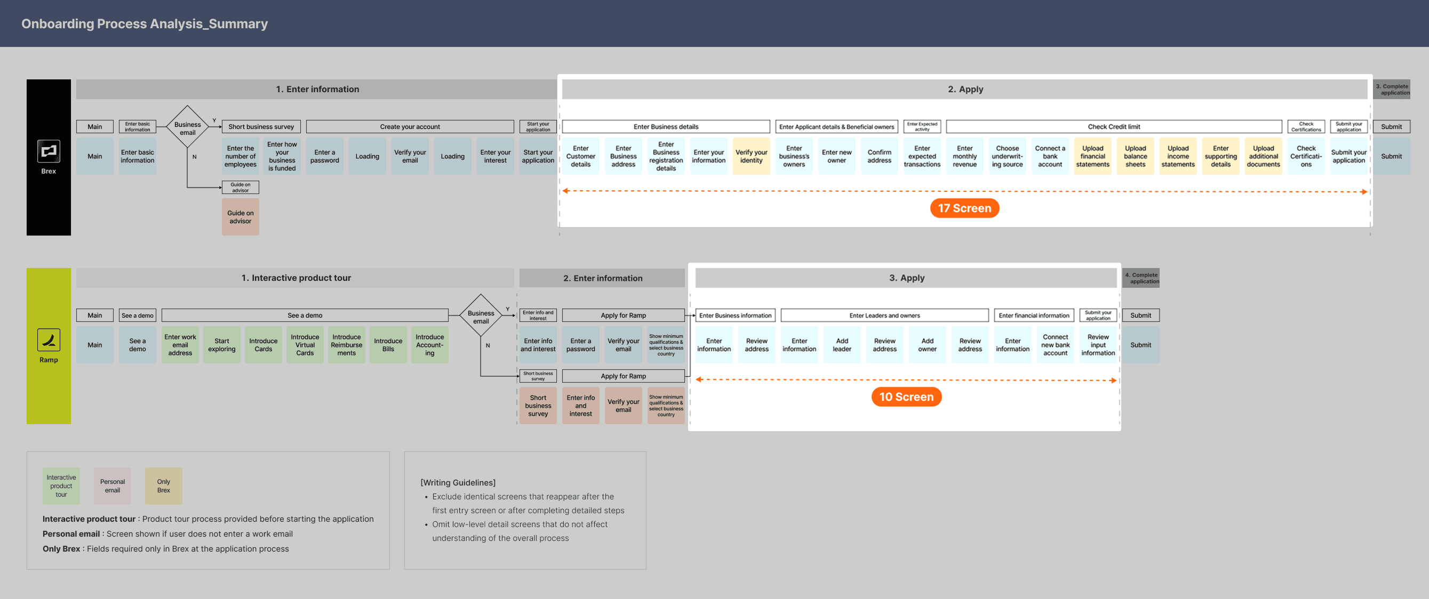Select the Verify your identity card
The image size is (1429, 599).
point(751,156)
